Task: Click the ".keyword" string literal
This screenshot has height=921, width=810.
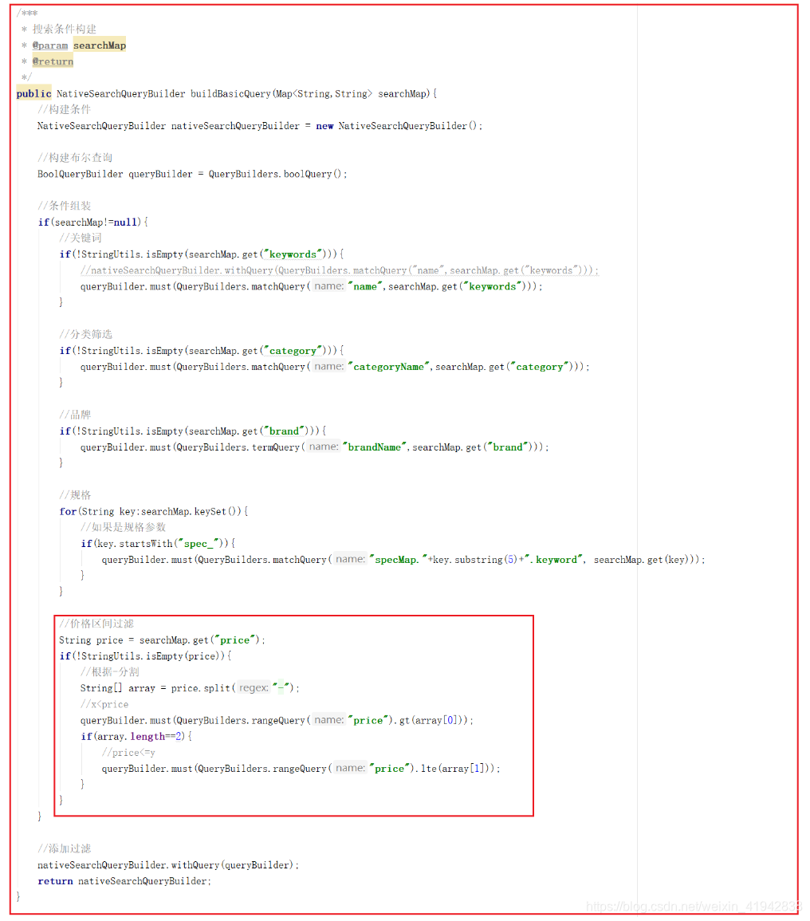Action: (x=554, y=559)
